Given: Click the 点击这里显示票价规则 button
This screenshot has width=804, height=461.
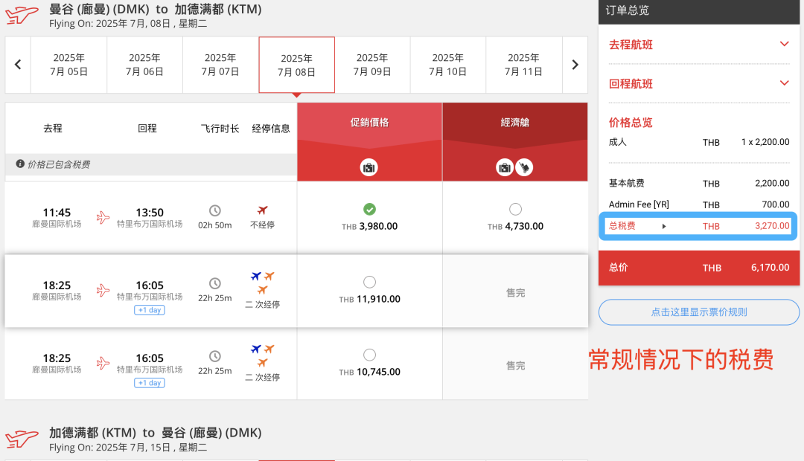Looking at the screenshot, I should (x=698, y=312).
